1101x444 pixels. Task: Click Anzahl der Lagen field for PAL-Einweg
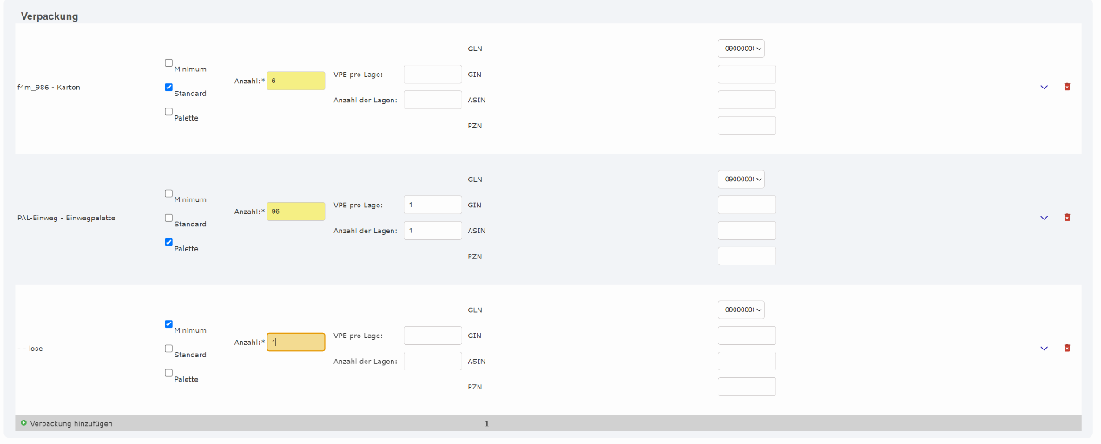432,231
